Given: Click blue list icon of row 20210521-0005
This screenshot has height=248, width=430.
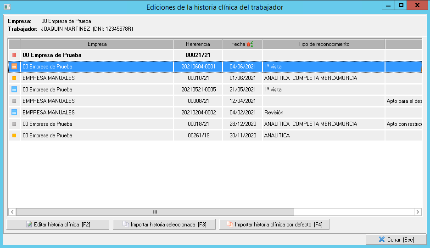Looking at the screenshot, I should click(x=14, y=90).
